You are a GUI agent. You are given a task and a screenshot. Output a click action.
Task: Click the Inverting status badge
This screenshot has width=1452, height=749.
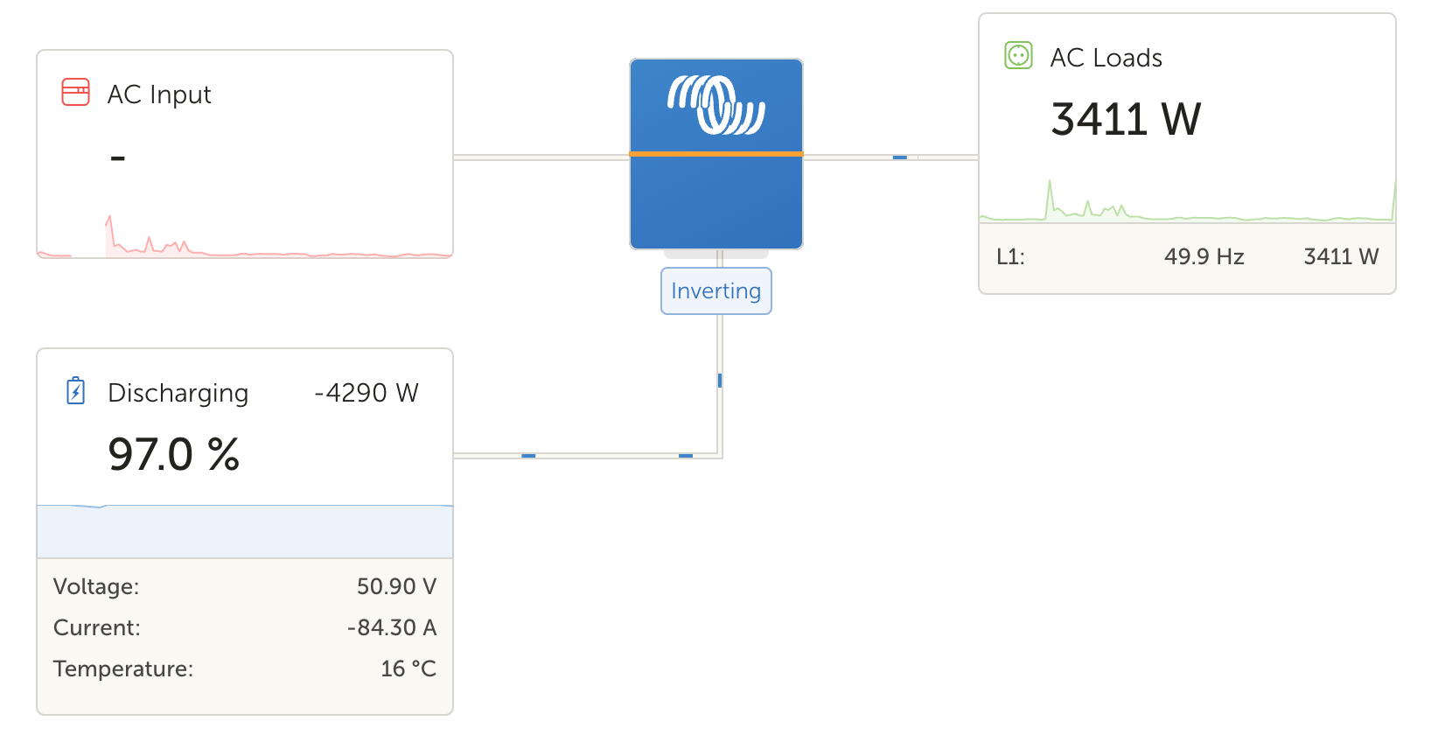point(716,290)
